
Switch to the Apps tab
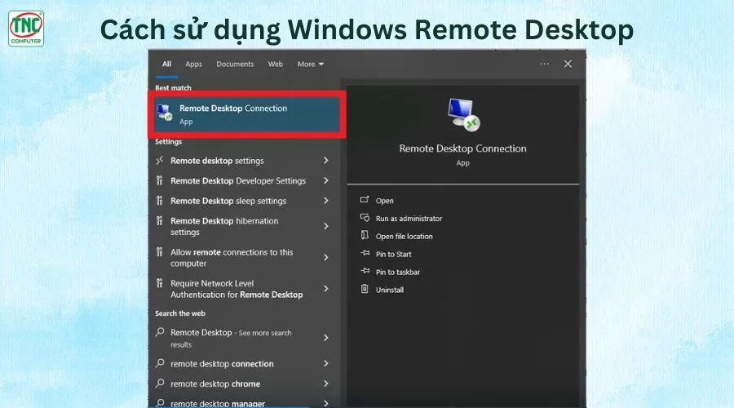pyautogui.click(x=193, y=64)
